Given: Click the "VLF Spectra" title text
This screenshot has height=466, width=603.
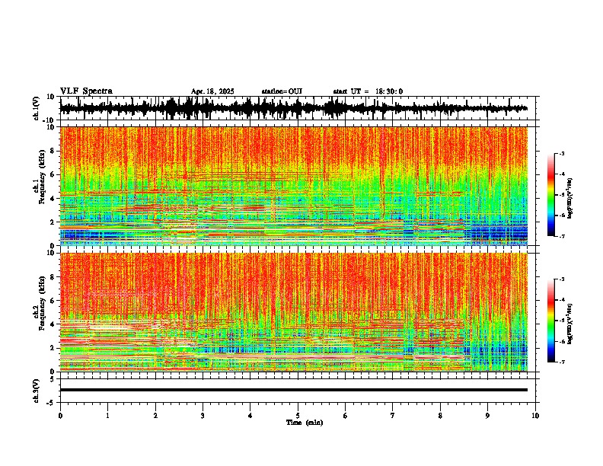Looking at the screenshot, I should [86, 91].
